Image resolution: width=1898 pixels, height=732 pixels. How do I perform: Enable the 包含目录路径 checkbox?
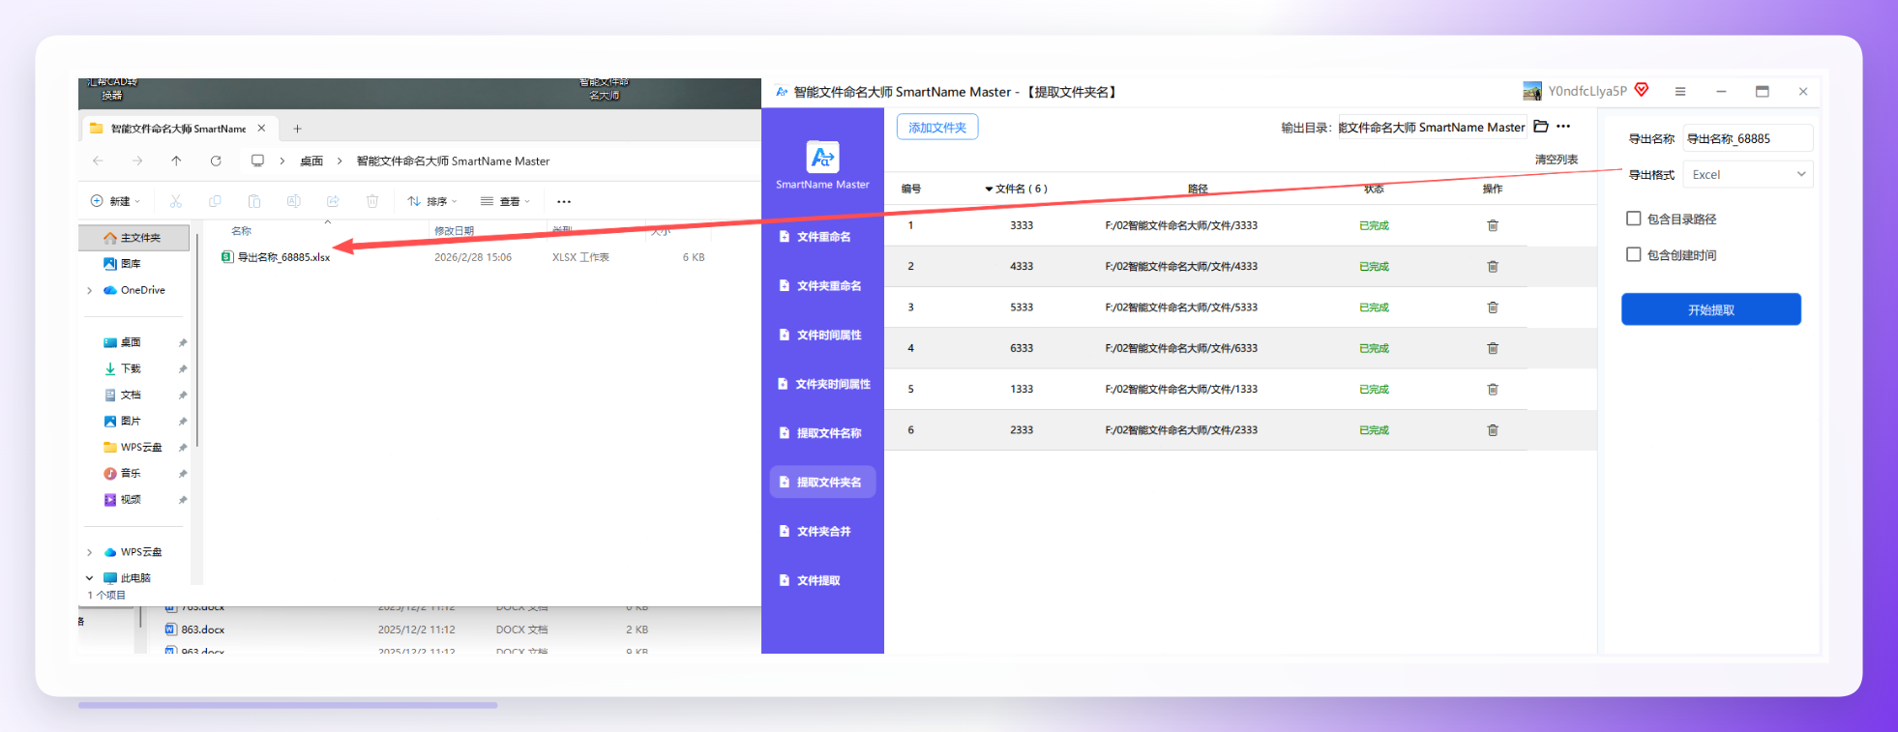(x=1634, y=219)
